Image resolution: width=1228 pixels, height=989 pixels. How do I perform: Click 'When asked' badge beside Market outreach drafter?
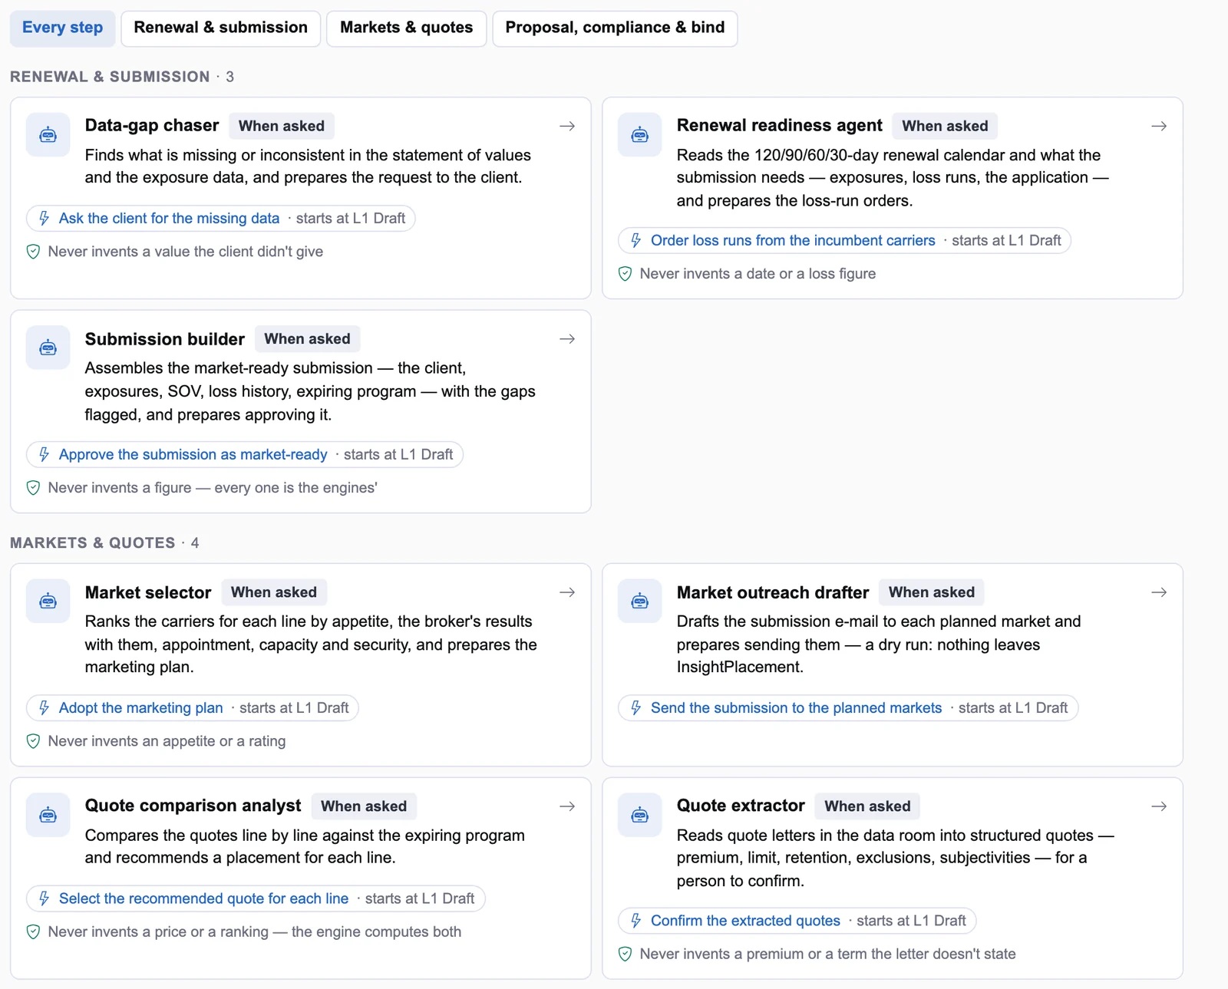[932, 592]
